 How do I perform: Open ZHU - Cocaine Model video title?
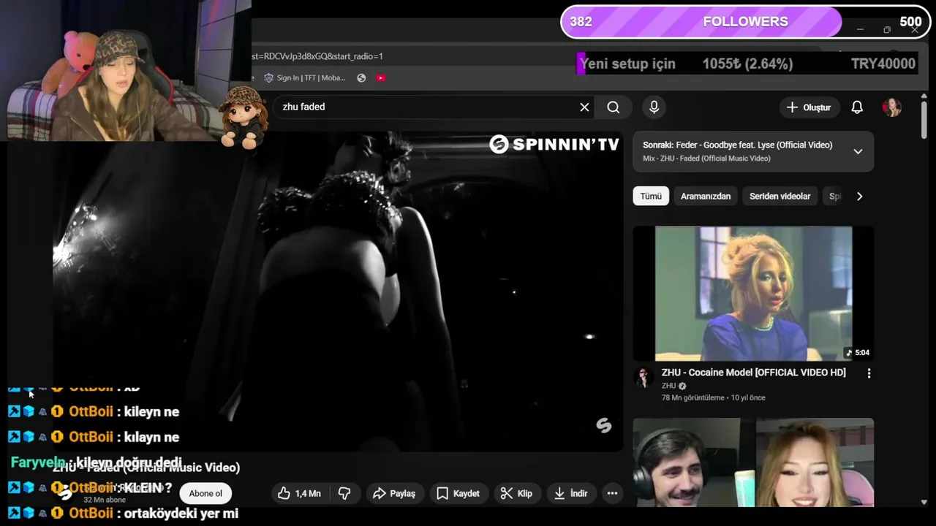pyautogui.click(x=753, y=373)
